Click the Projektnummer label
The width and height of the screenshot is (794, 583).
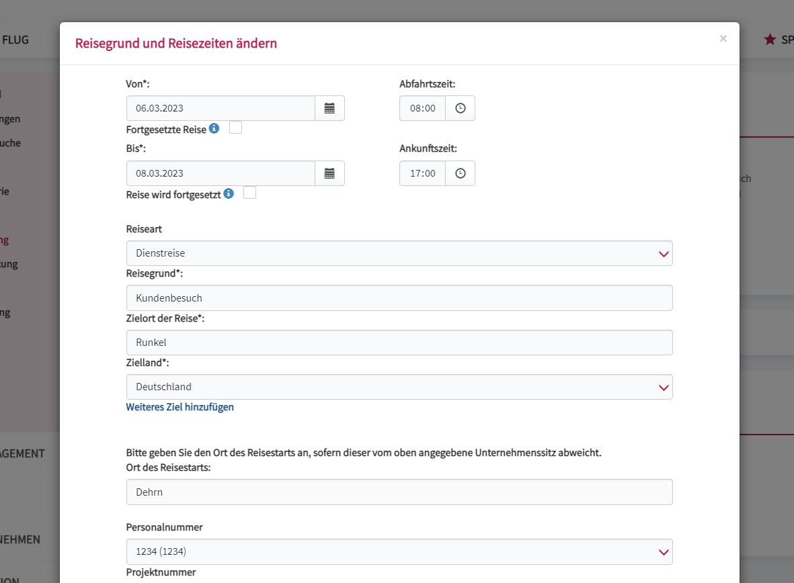point(161,572)
